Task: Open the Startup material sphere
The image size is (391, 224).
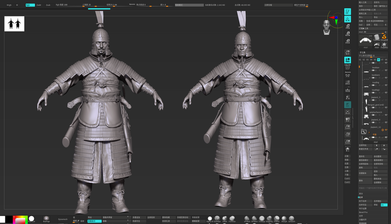Action: (46, 219)
